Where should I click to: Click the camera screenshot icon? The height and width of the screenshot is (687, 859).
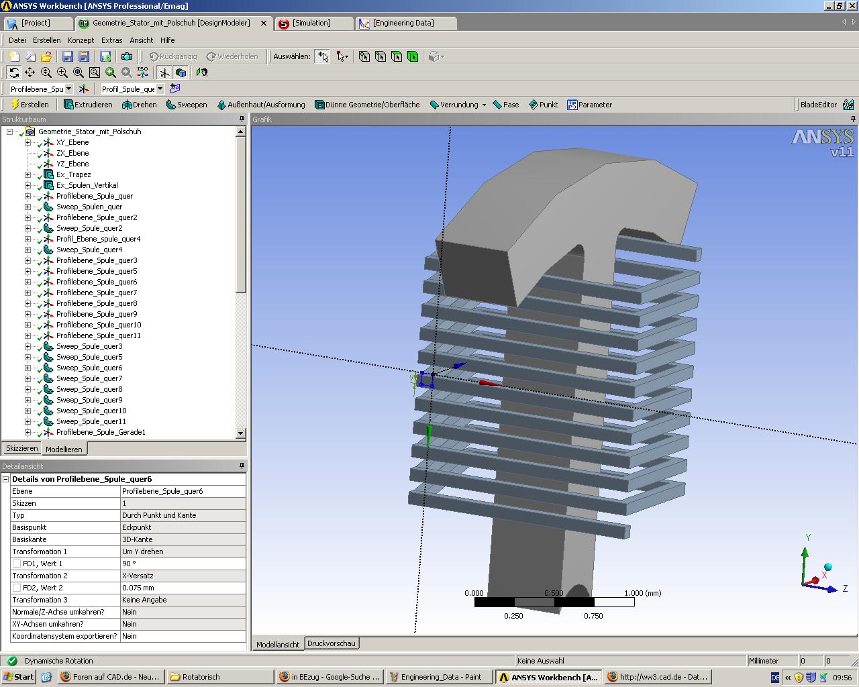point(126,56)
